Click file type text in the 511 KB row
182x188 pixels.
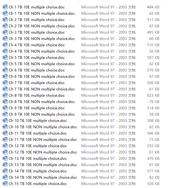click(x=108, y=20)
